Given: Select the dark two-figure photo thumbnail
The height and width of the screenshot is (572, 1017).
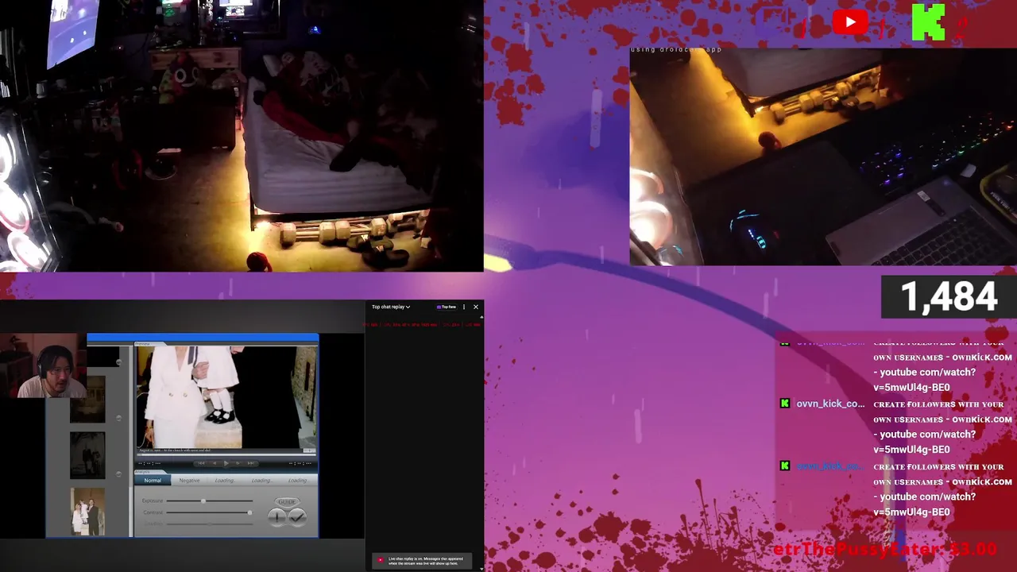Looking at the screenshot, I should 87,454.
